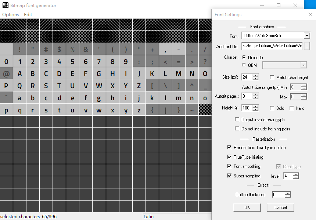Toggle the backslash glyph cell
Image resolution: width=316 pixels, height=220 pixels.
click(x=165, y=86)
